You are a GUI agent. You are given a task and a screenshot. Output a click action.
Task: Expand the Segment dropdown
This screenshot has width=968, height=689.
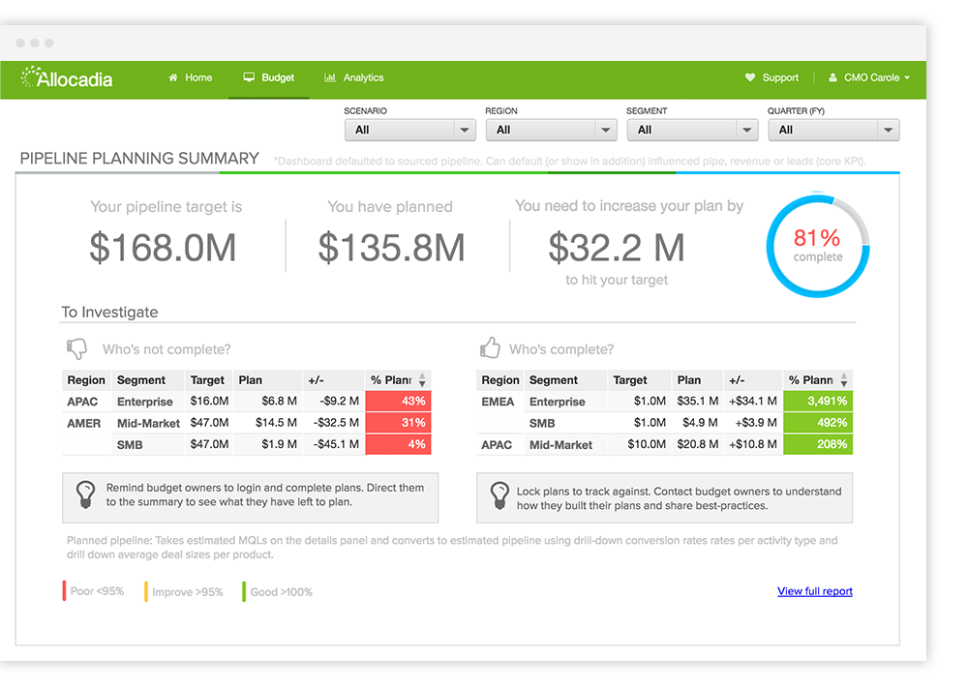click(x=693, y=130)
